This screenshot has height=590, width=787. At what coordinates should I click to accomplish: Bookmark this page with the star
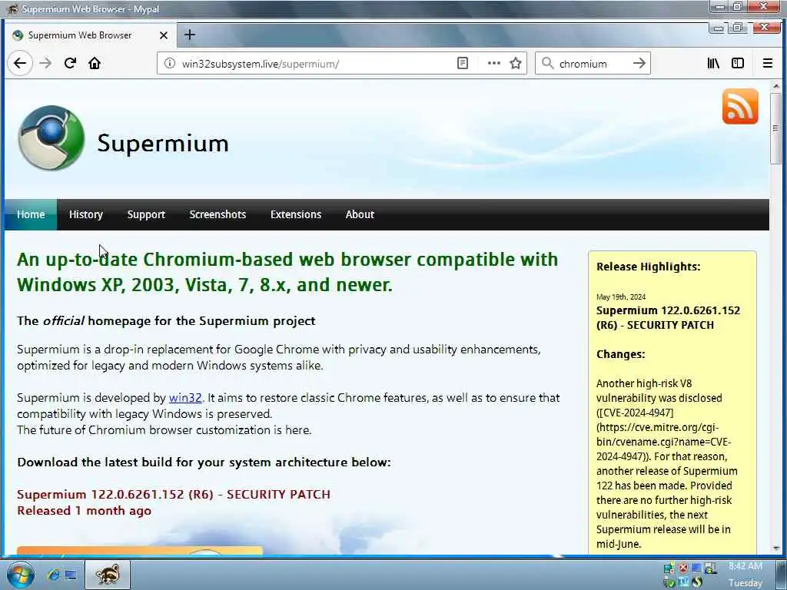click(x=516, y=63)
